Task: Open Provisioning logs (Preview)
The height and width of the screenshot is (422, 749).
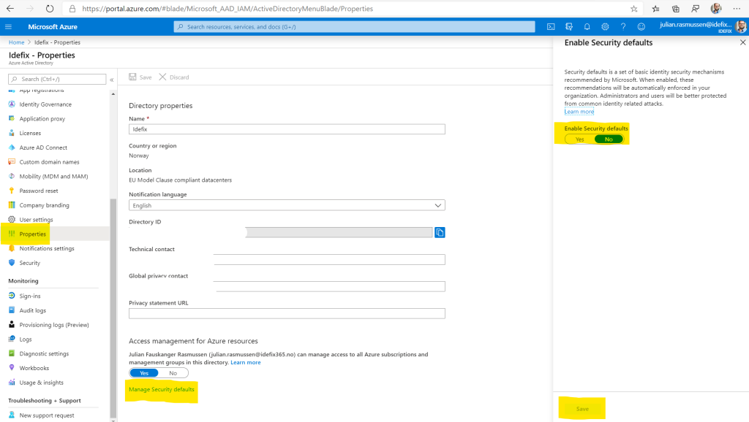Action: (x=54, y=325)
